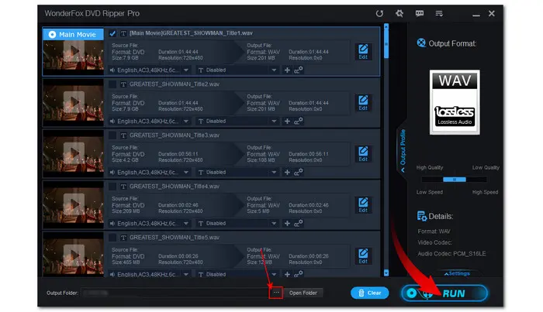Screen dimensions: 543x312
Task: Play preview of Title1 thumbnail
Action: [74, 51]
